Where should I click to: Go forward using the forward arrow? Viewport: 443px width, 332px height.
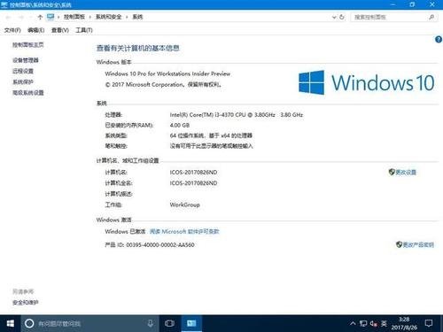coord(21,18)
